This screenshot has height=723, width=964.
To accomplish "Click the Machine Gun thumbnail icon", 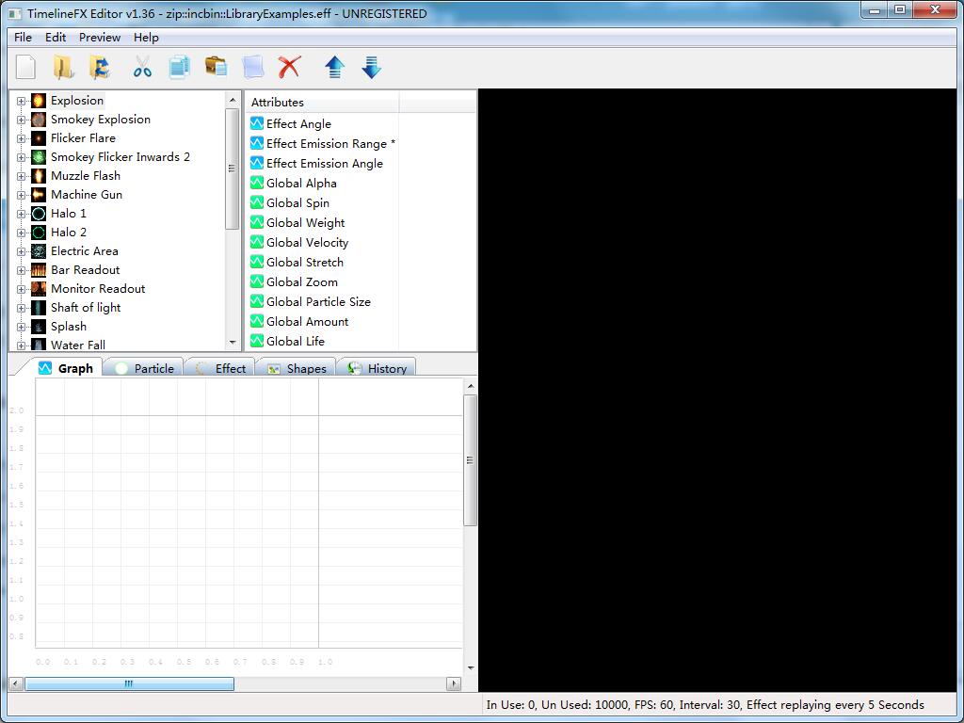I will pos(39,195).
